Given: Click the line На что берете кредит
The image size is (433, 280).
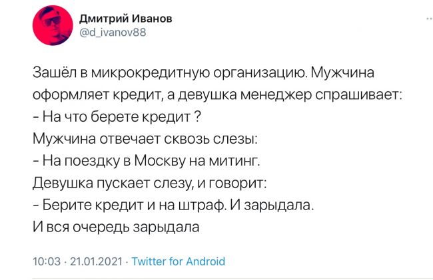Looking at the screenshot, I should click(117, 117).
